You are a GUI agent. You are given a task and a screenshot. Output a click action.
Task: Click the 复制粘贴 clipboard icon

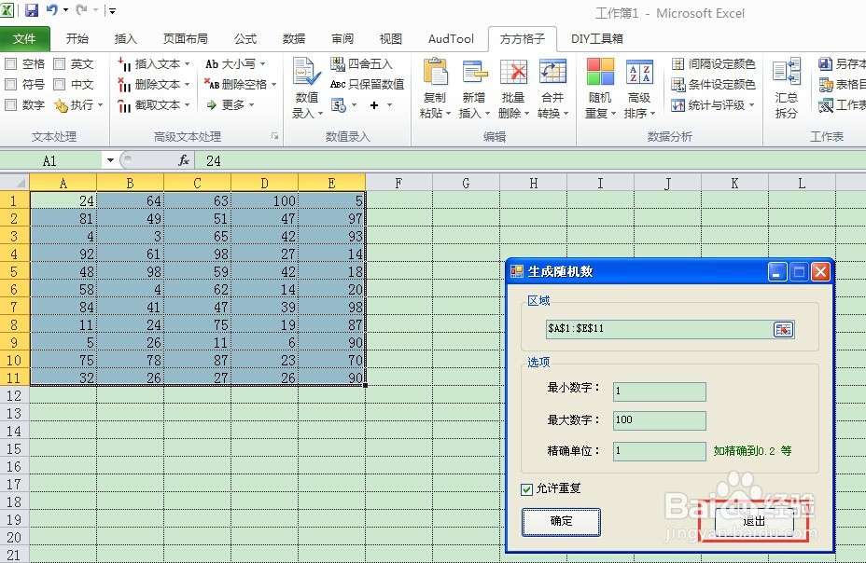coord(435,72)
